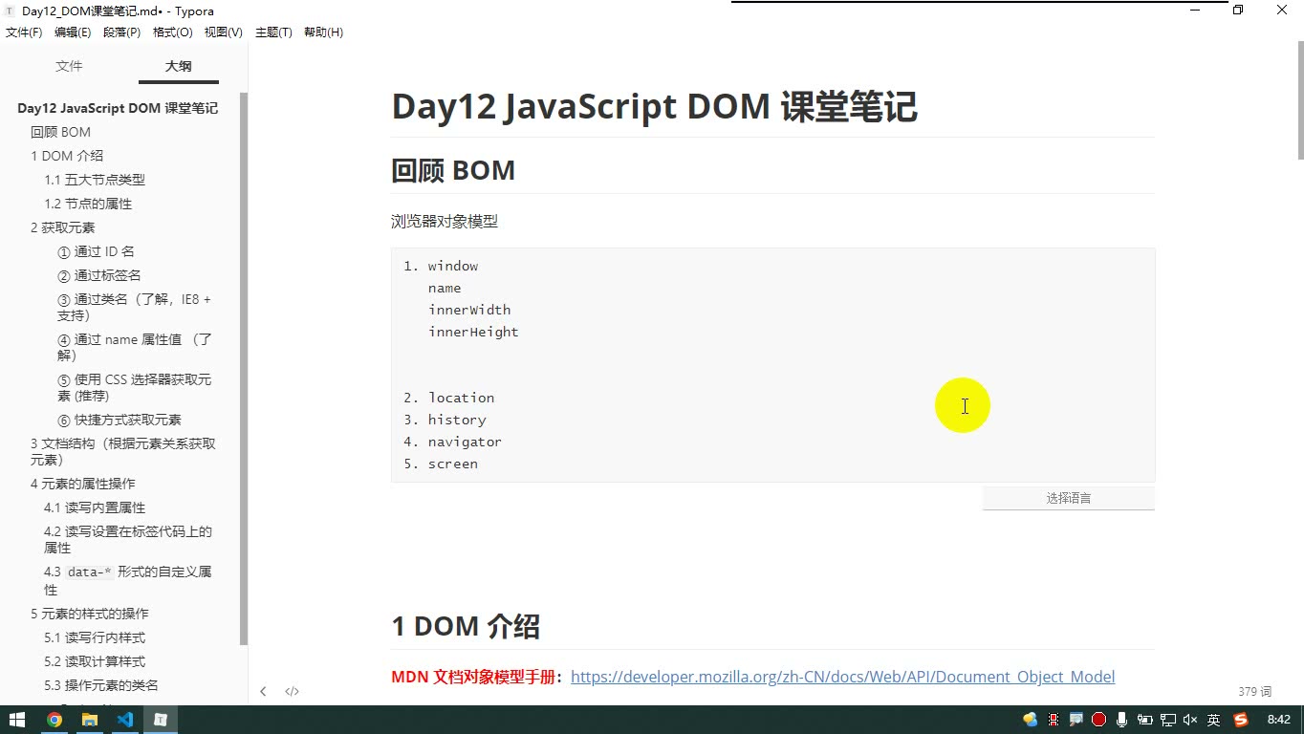Go to outline item ⑥ 快捷方式获取元素
Viewport: 1304px width, 734px height.
[120, 420]
